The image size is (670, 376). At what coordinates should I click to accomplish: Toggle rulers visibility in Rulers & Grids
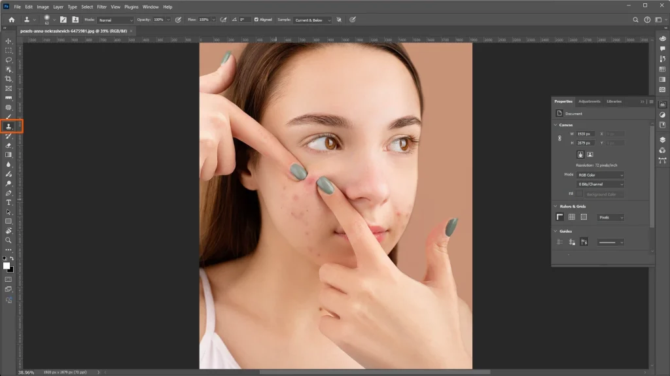click(x=559, y=217)
